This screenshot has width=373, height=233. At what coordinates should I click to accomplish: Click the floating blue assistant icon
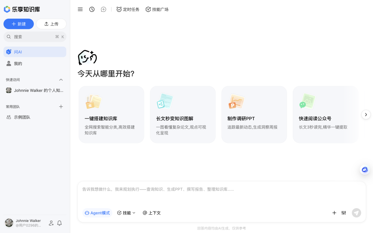(365, 170)
